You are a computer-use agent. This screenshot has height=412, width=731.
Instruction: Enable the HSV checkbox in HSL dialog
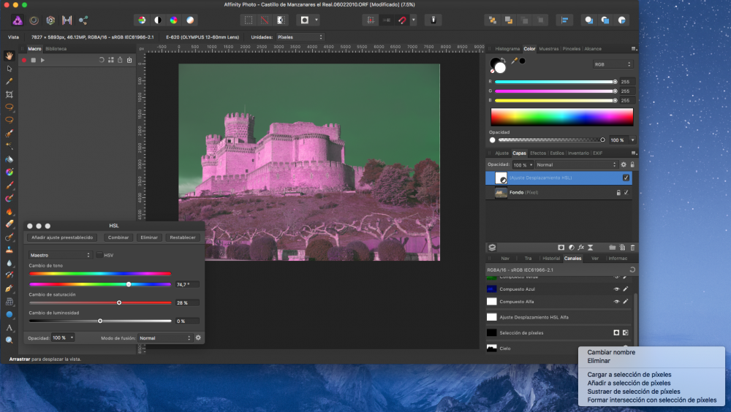pos(99,255)
